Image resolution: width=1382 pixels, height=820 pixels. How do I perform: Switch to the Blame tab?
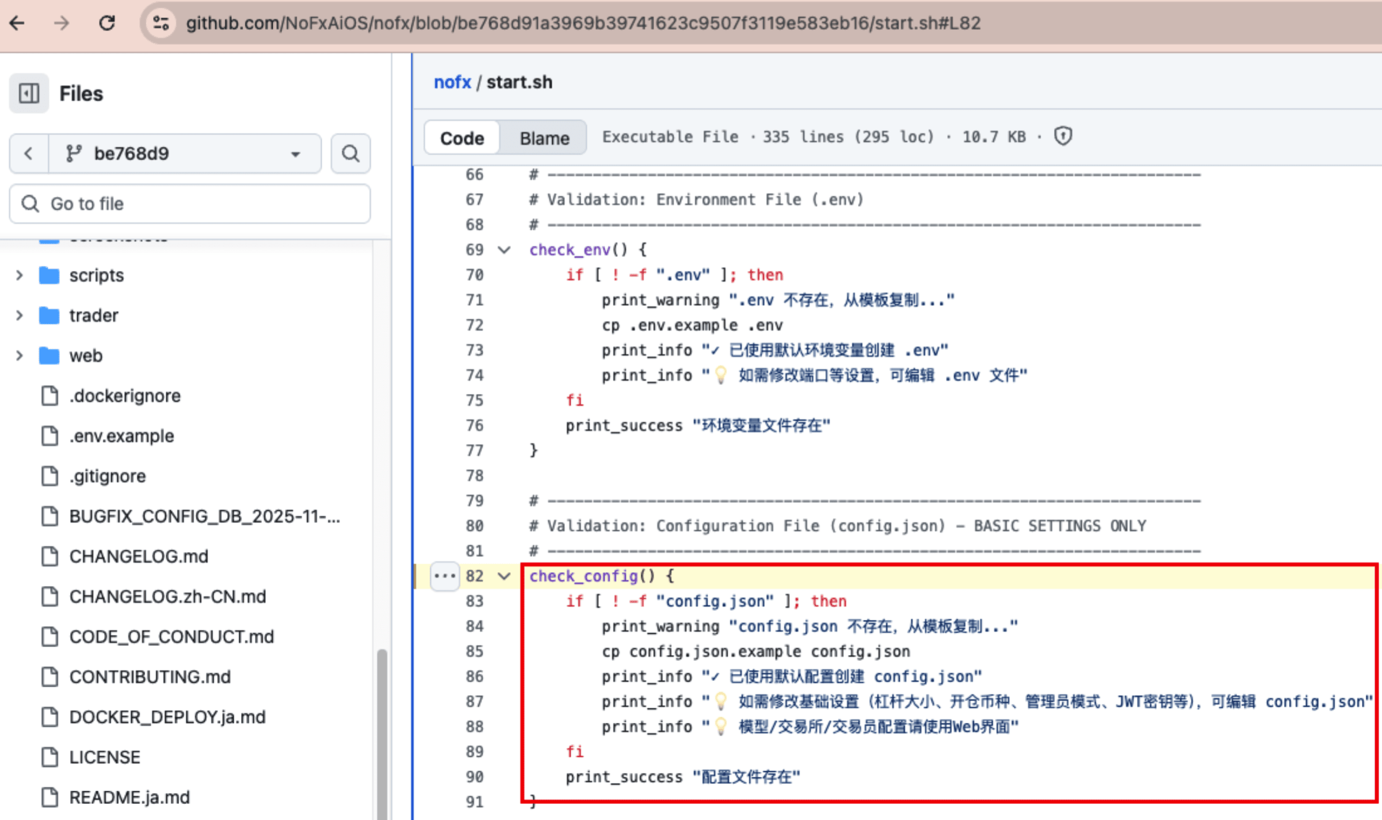tap(544, 138)
